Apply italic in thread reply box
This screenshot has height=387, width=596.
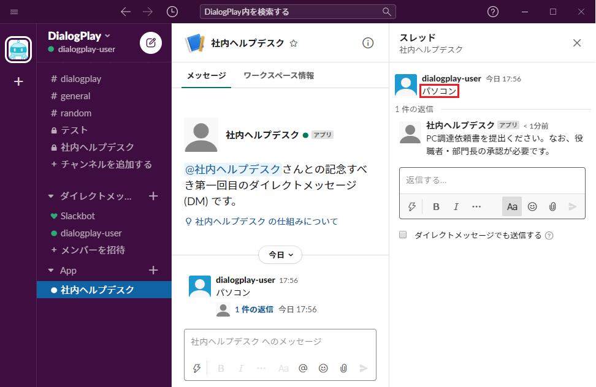tap(456, 206)
